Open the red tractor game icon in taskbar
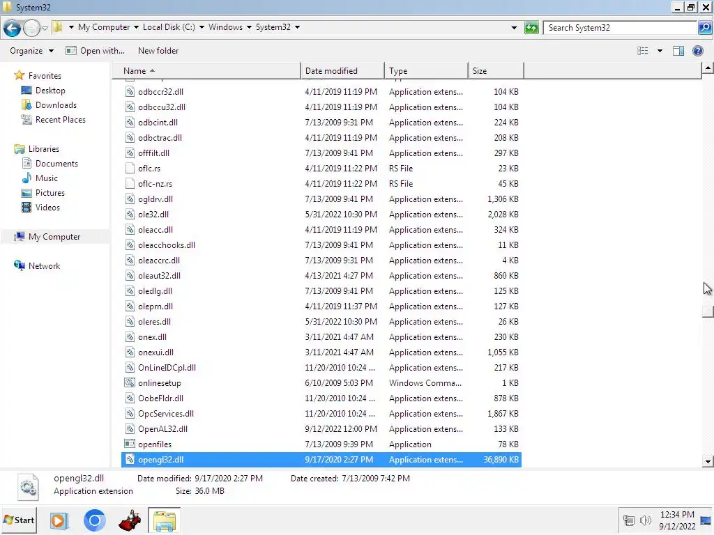This screenshot has width=714, height=535. tap(130, 520)
